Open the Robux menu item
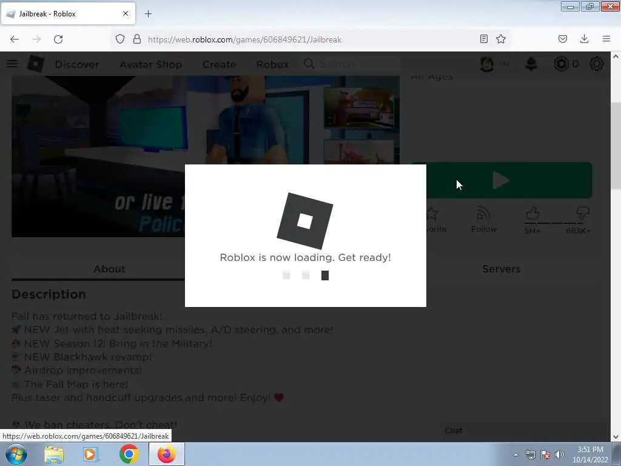The height and width of the screenshot is (466, 621). tap(272, 64)
